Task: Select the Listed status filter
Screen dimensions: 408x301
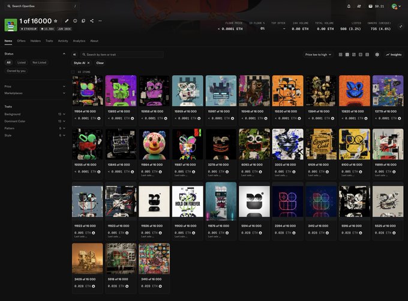Action: pyautogui.click(x=22, y=62)
